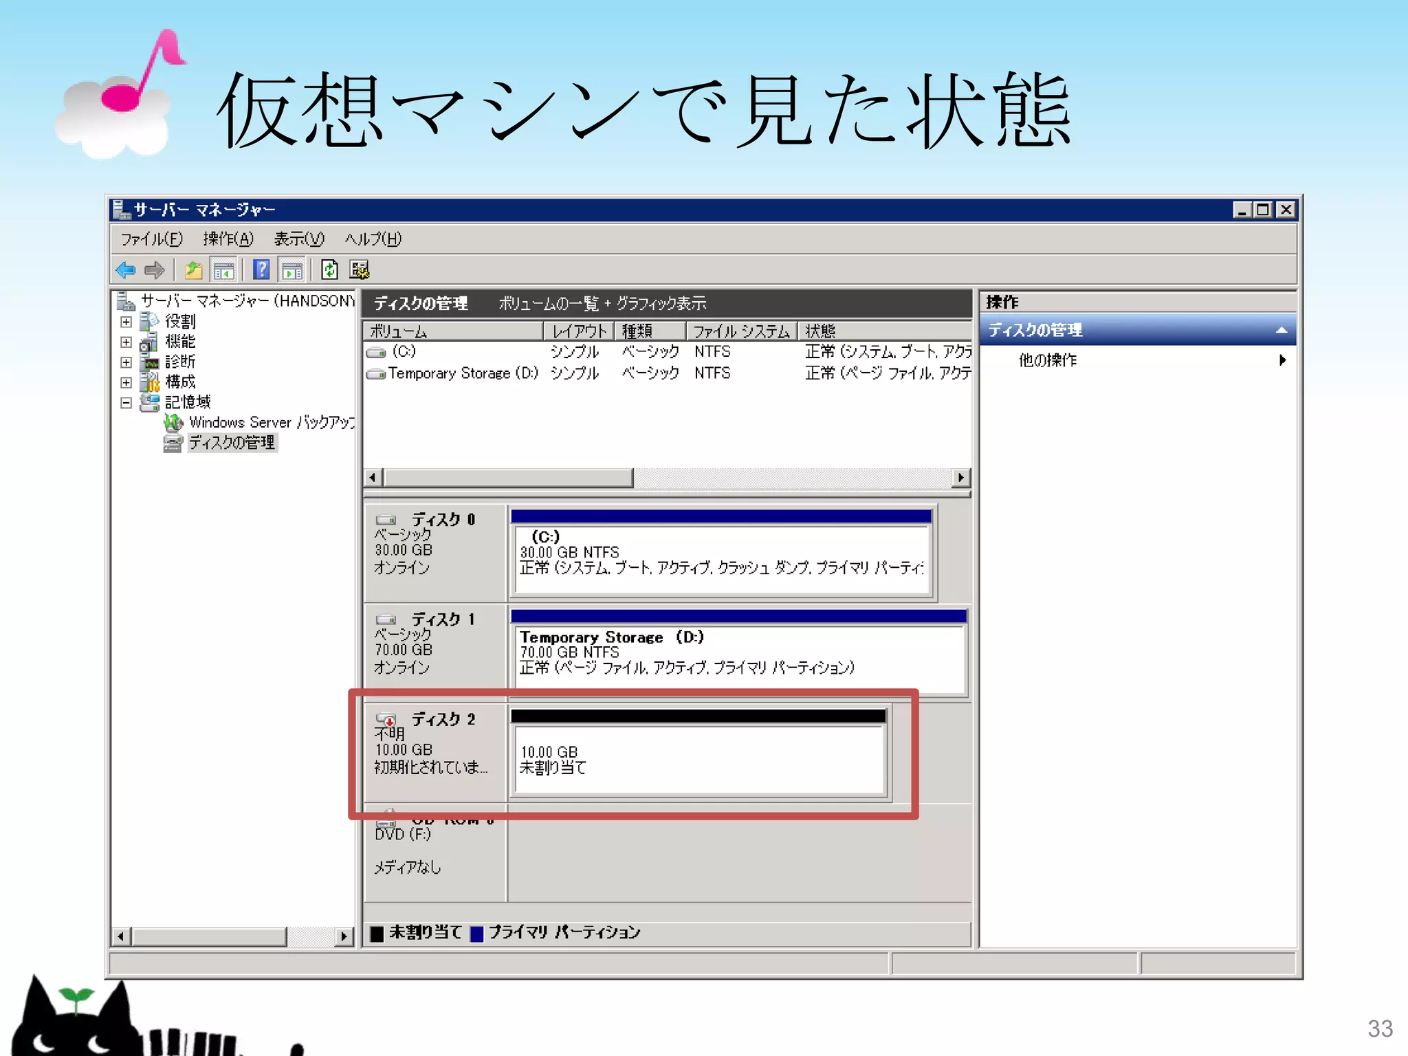Screen dimensions: 1408x1056
Task: Click the blue プライマリ パーティション legend swatch
Action: 476,934
